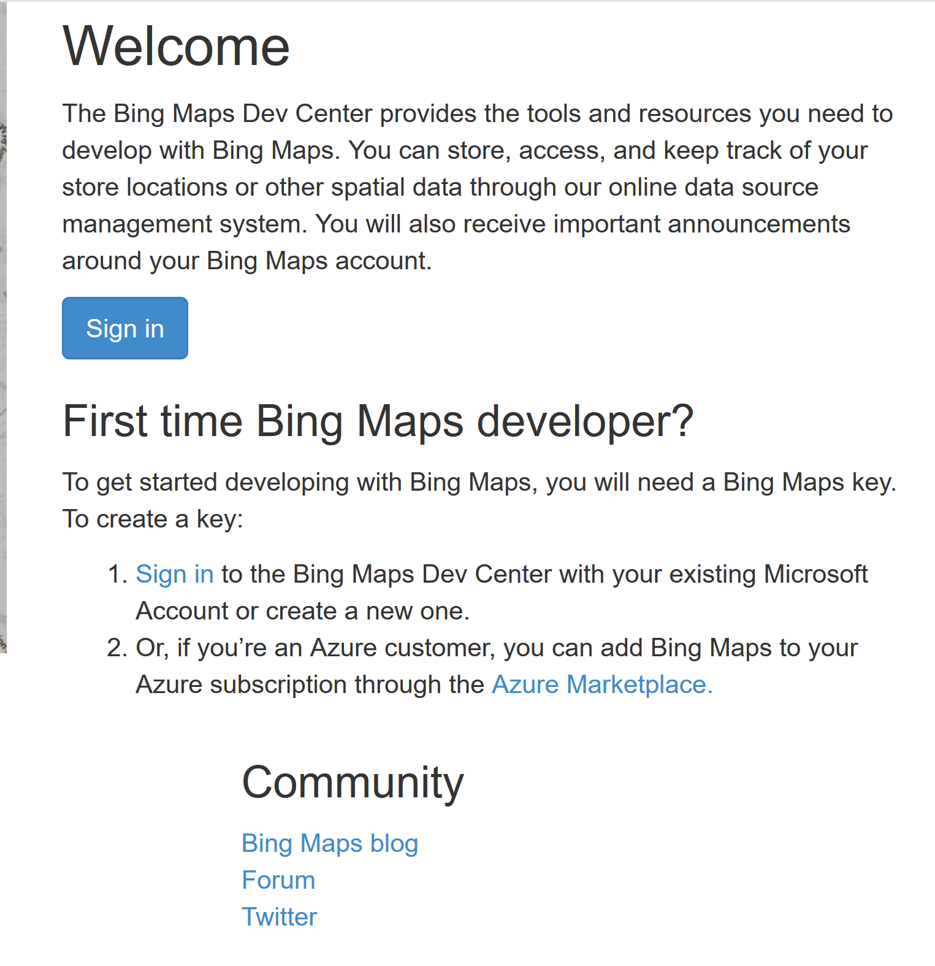Click the 'To create a key:' text
The width and height of the screenshot is (935, 966).
(153, 519)
